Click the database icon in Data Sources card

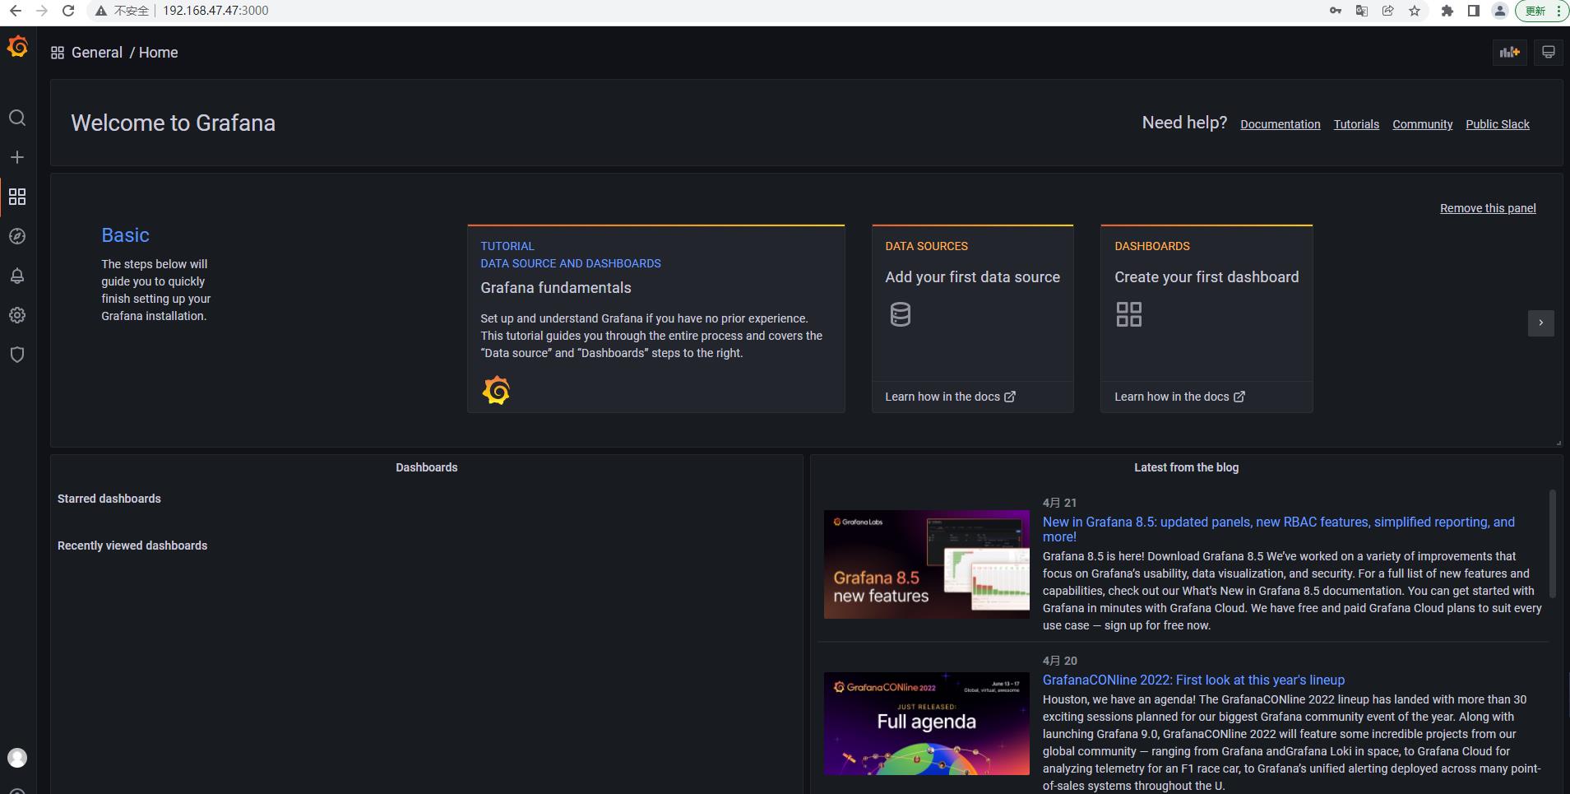(x=901, y=314)
